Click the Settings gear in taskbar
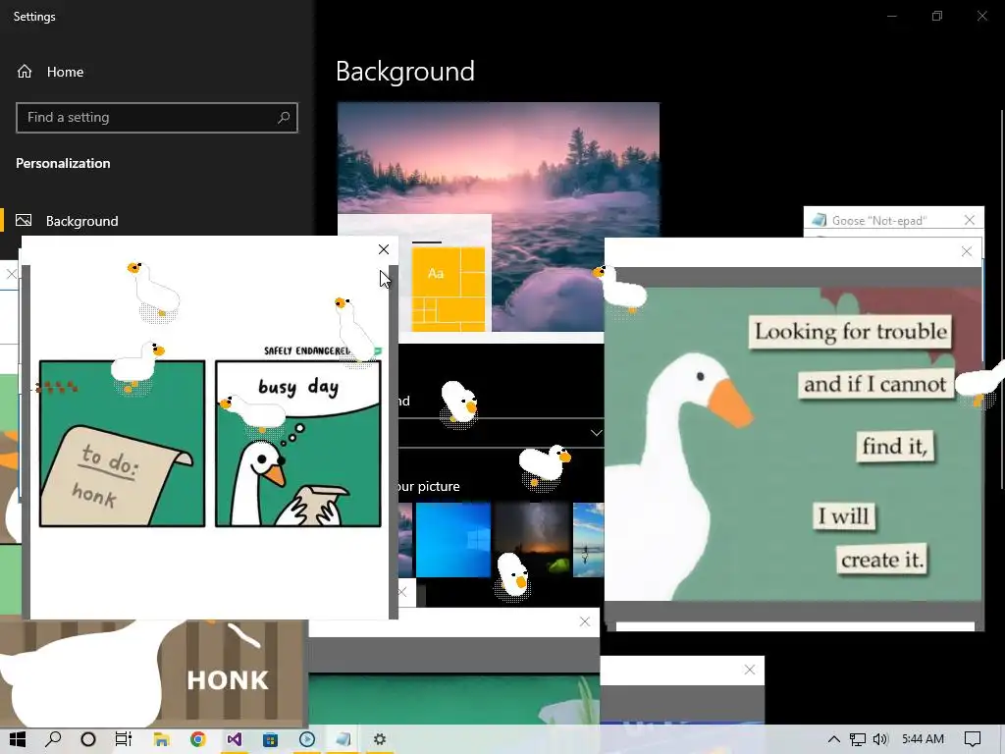 [x=380, y=739]
